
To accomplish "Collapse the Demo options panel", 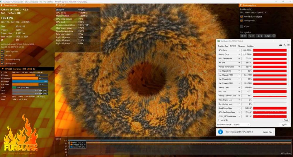I will click(x=241, y=5).
